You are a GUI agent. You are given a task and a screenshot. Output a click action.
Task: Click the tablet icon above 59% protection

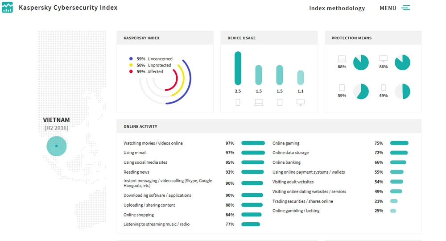342,87
